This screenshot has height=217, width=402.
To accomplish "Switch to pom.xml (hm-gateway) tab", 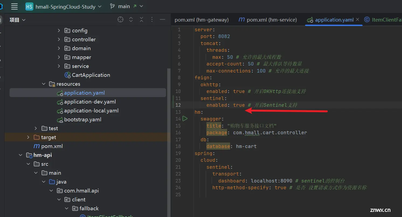I will tap(202, 20).
